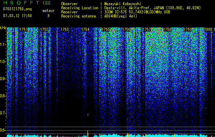Select the A504HB(yagi 4el) antenna text

(121, 16)
